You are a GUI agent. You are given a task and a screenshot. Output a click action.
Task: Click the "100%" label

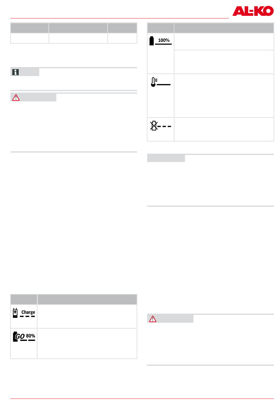pyautogui.click(x=164, y=40)
